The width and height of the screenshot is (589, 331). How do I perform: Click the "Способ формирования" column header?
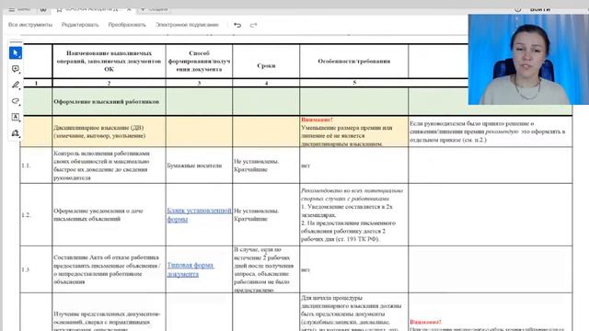tap(199, 62)
